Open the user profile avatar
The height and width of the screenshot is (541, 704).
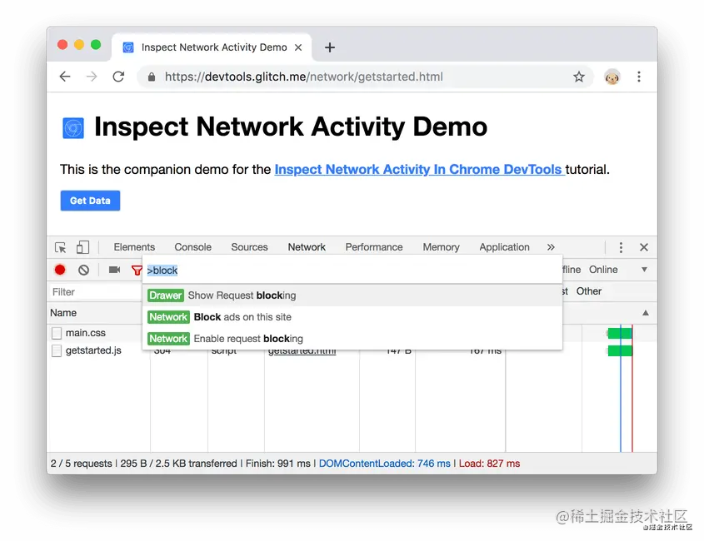pyautogui.click(x=612, y=77)
